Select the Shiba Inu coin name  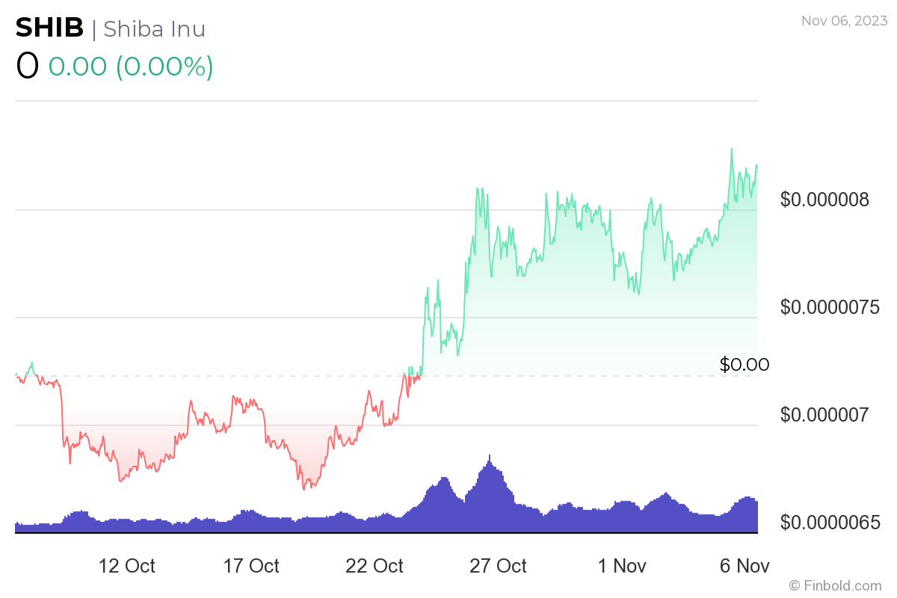[x=154, y=28]
